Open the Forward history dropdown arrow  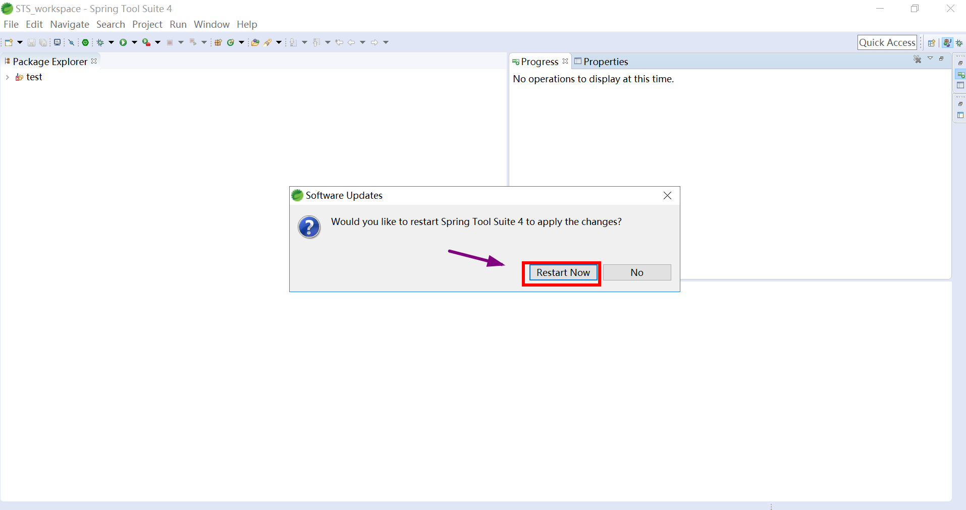[386, 42]
